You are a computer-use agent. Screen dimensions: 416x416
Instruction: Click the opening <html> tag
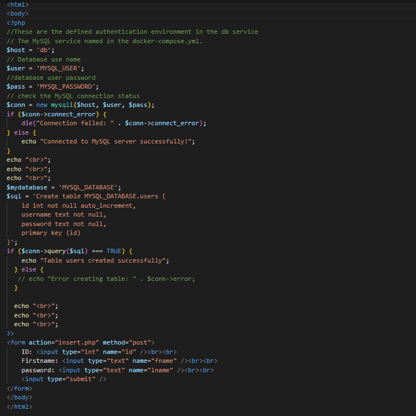(18, 4)
